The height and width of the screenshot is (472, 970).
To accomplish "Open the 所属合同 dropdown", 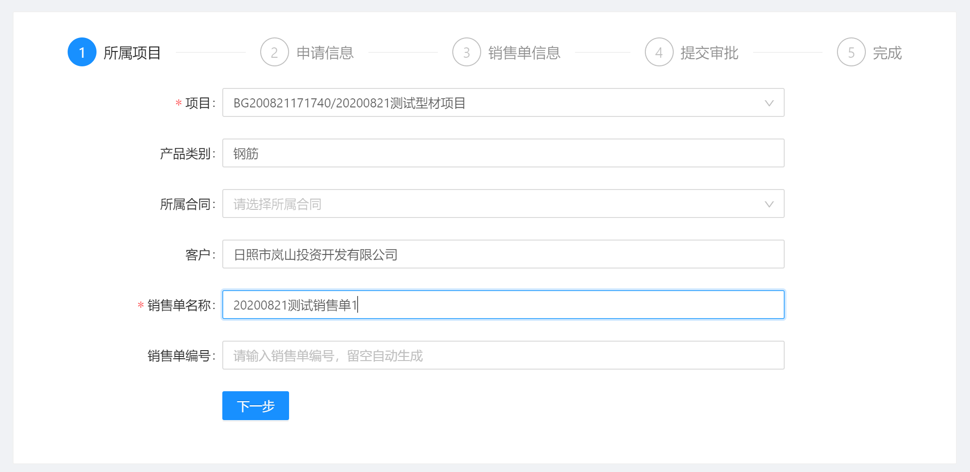I will [x=503, y=204].
